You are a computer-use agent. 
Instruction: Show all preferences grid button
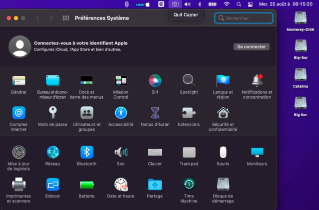[66, 18]
